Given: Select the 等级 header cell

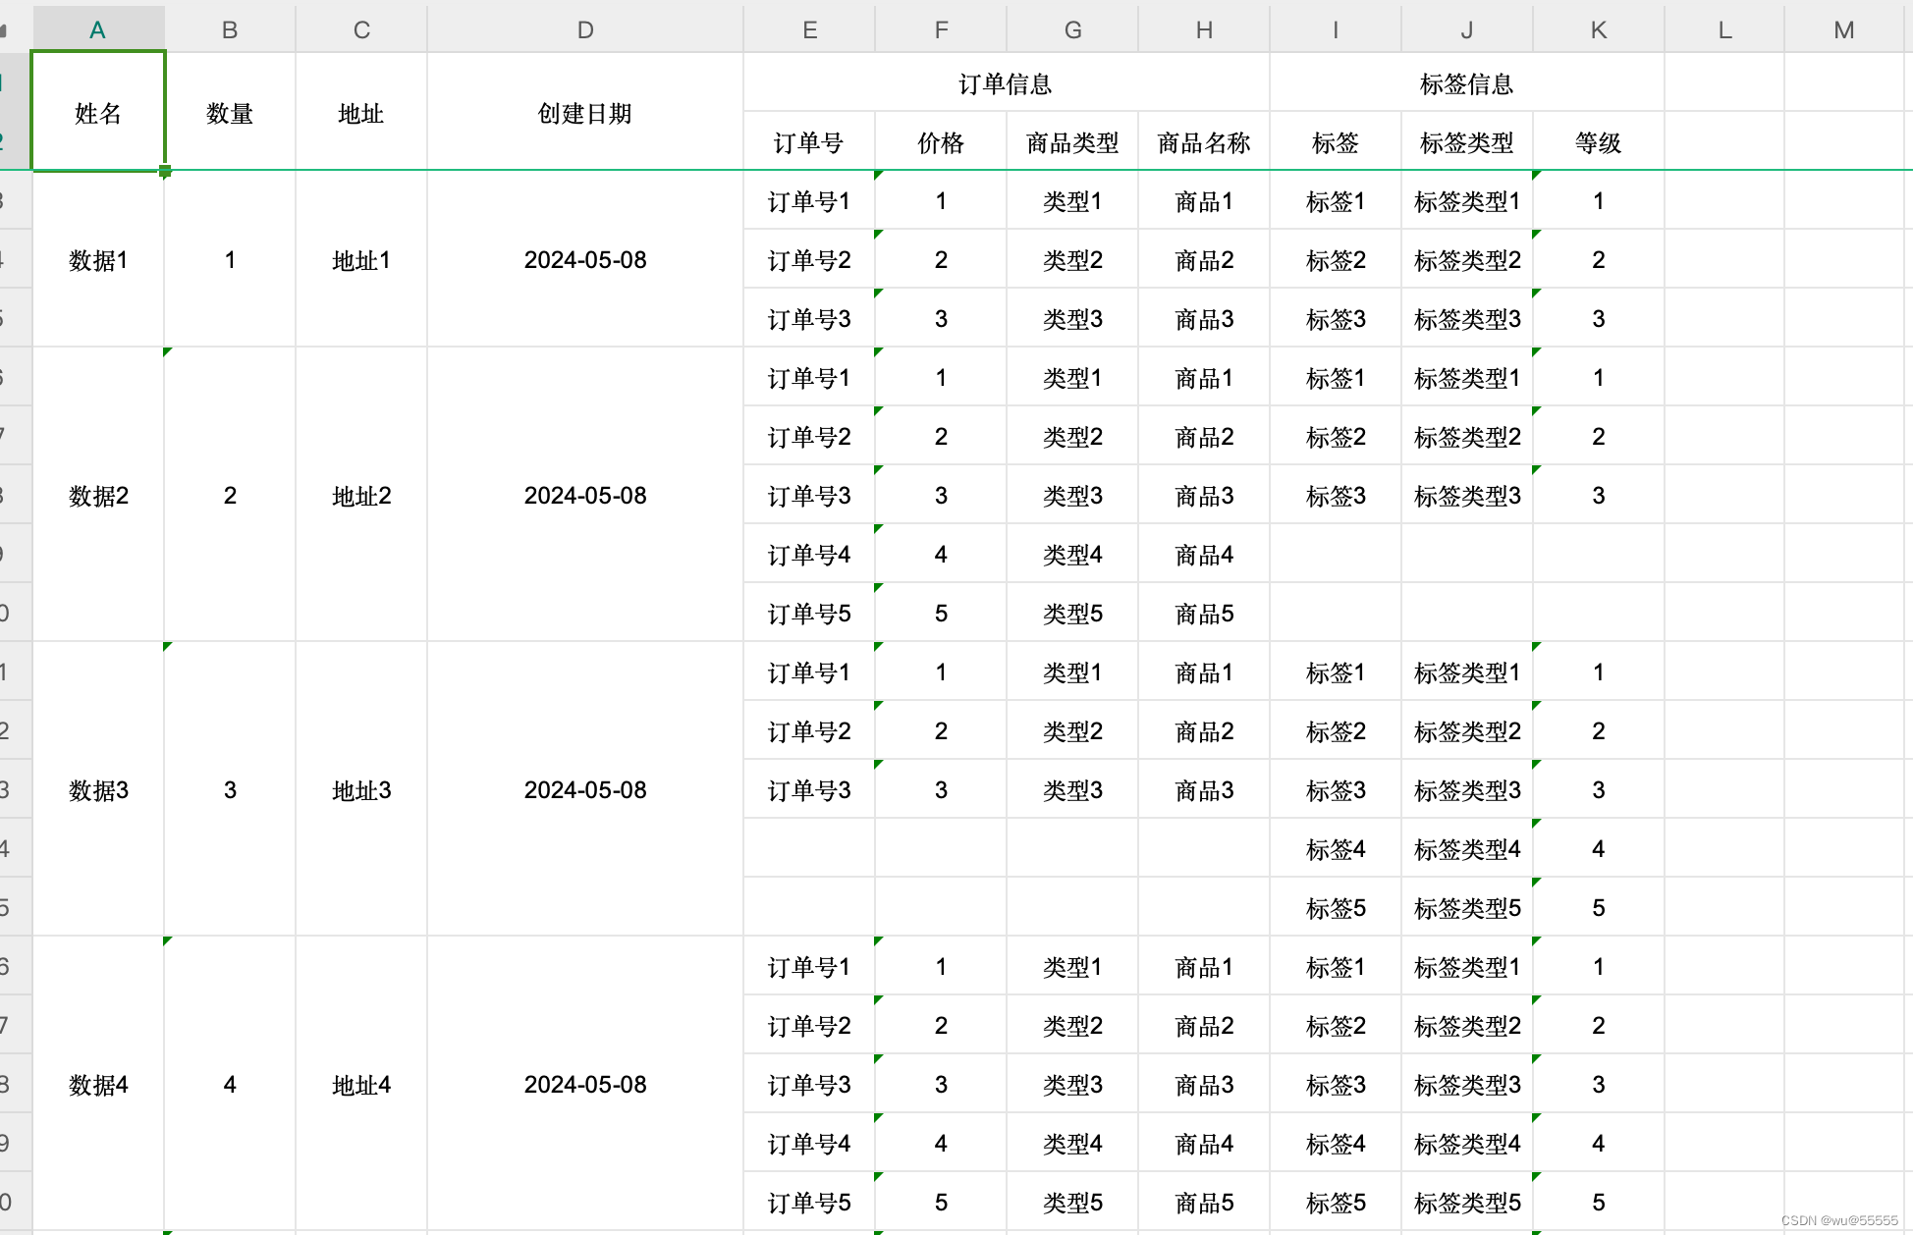Looking at the screenshot, I should click(1598, 141).
